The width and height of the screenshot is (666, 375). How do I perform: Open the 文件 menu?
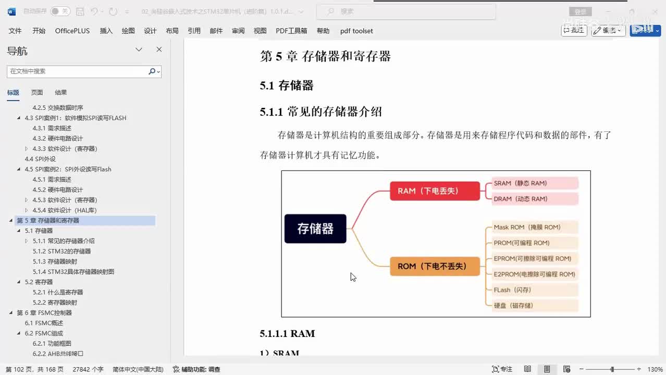(x=15, y=31)
